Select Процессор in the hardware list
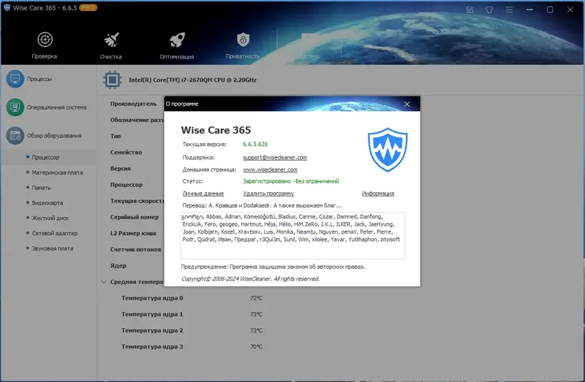Image resolution: width=585 pixels, height=382 pixels. (45, 157)
